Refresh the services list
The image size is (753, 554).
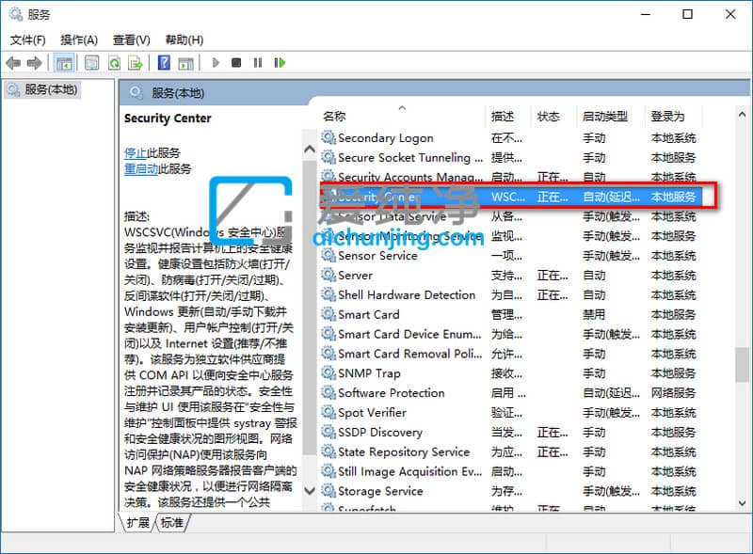pos(113,63)
